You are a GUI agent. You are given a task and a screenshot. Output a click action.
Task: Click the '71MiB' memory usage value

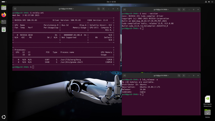(109, 60)
